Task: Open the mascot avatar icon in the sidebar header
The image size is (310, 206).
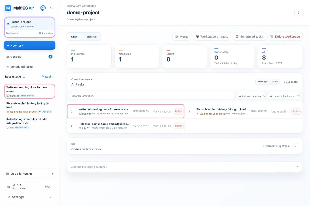Action: coord(43,8)
